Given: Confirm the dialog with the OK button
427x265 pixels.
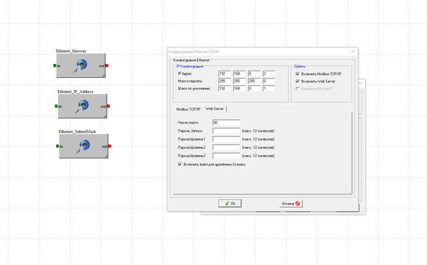Looking at the screenshot, I should [x=230, y=203].
